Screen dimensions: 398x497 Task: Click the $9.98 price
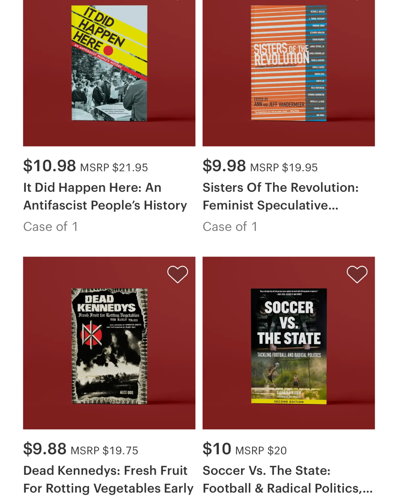224,166
